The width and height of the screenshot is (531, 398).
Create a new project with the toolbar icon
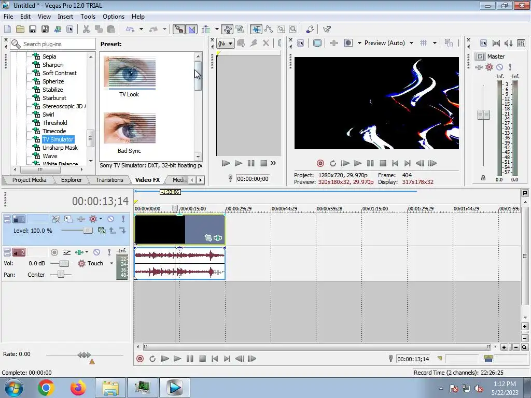7,29
